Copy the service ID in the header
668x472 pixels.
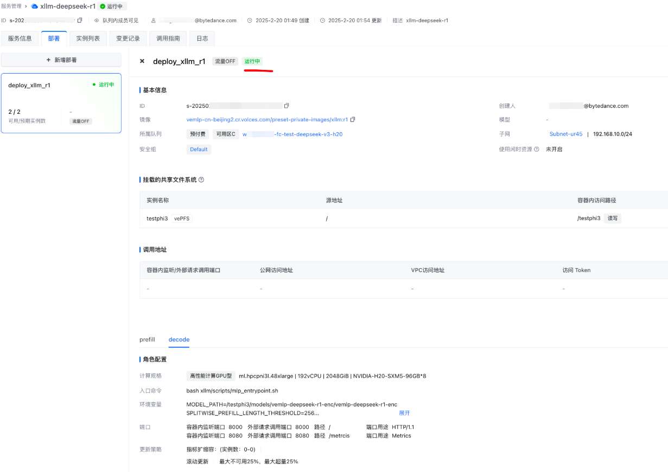tap(80, 21)
